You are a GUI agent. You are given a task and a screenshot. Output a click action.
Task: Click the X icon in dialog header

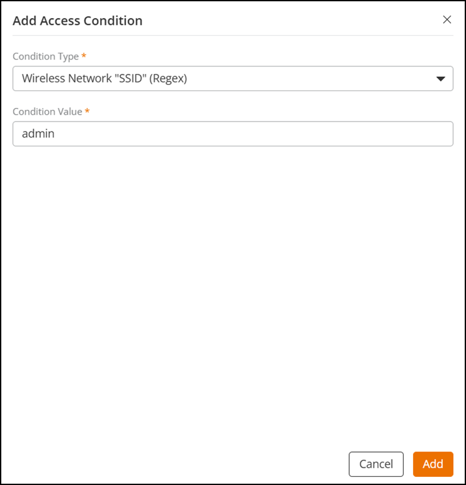447,19
